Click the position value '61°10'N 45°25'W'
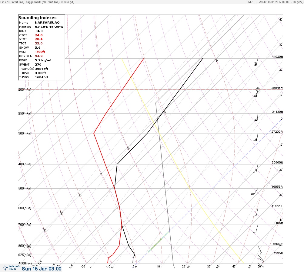 point(49,27)
